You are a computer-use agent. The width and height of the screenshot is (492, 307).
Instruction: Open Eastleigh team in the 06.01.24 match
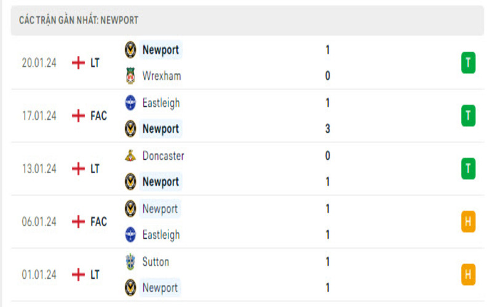(161, 235)
